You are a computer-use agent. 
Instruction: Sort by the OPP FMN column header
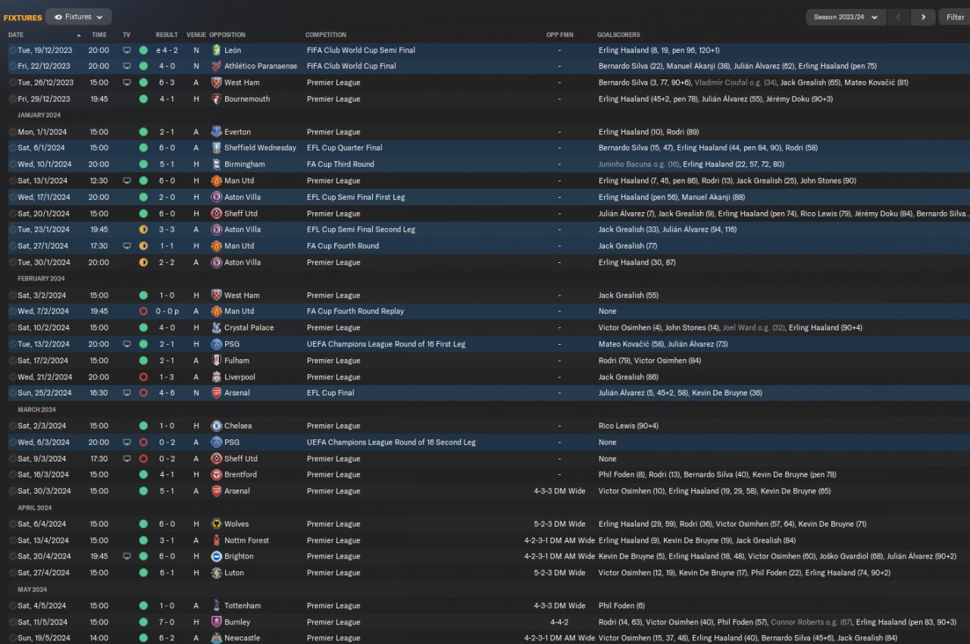click(x=559, y=35)
